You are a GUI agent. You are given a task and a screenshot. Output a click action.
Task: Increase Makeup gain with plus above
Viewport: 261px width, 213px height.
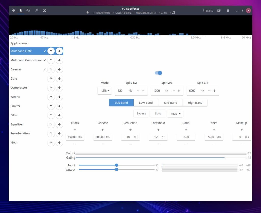[242, 130]
